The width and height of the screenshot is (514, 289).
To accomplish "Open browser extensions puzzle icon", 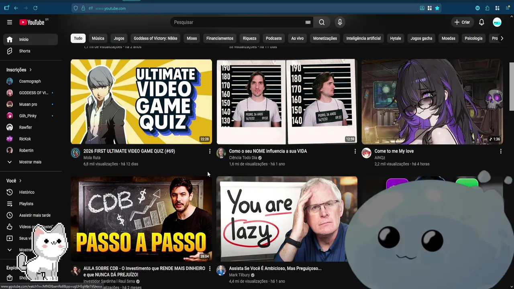I will [x=487, y=8].
